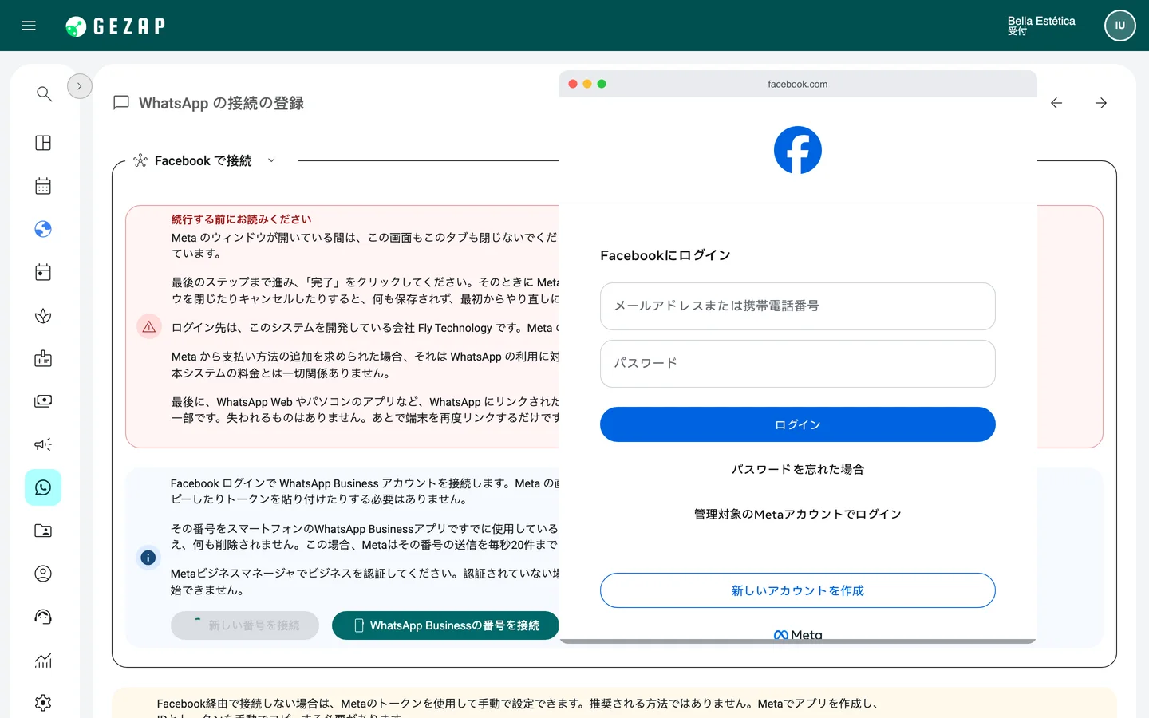Go forward with the right arrow
This screenshot has height=718, width=1149.
[1101, 103]
